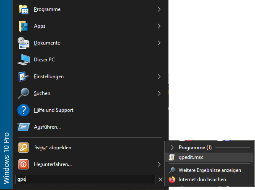The height and width of the screenshot is (190, 255).
Task: Click the red Herunterfahren power icon
Action: click(23, 164)
